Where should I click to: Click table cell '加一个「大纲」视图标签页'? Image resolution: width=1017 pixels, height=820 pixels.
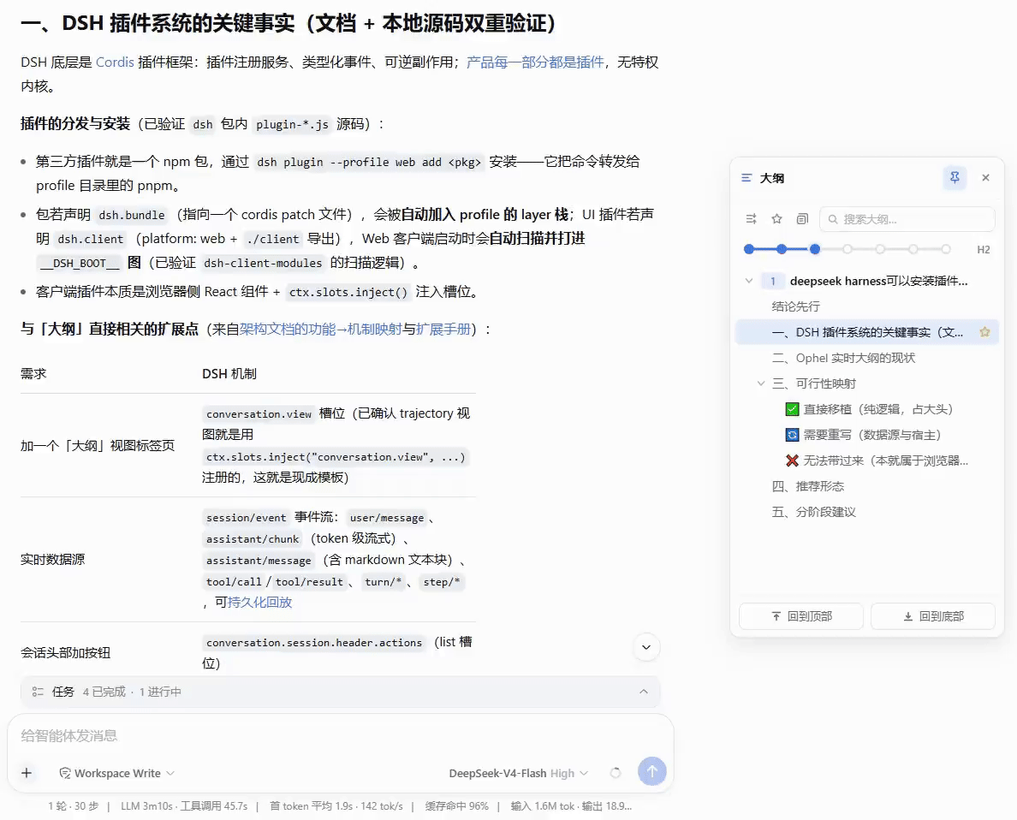coord(98,446)
